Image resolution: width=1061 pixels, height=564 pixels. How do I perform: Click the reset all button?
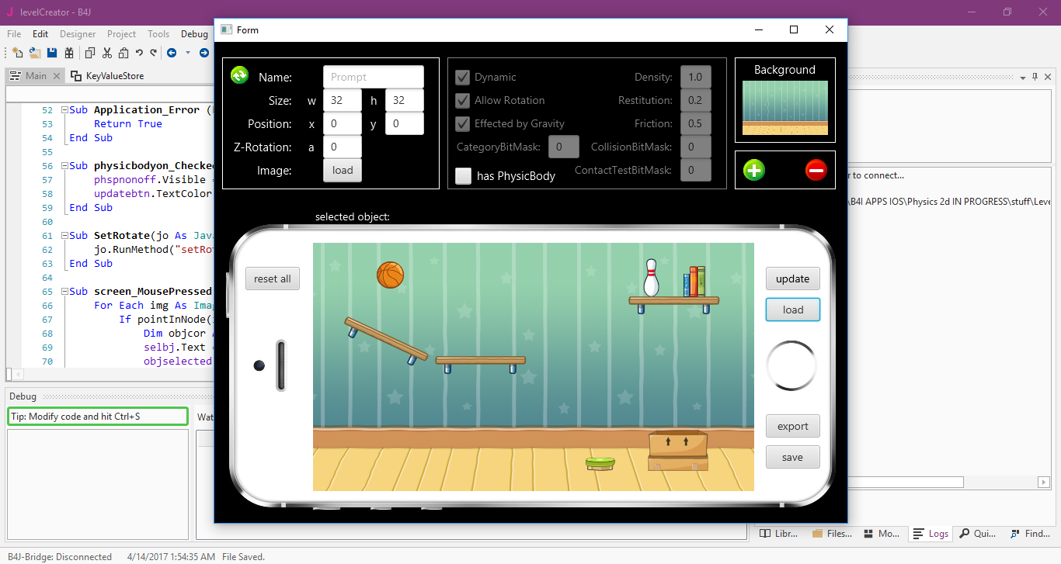(273, 279)
